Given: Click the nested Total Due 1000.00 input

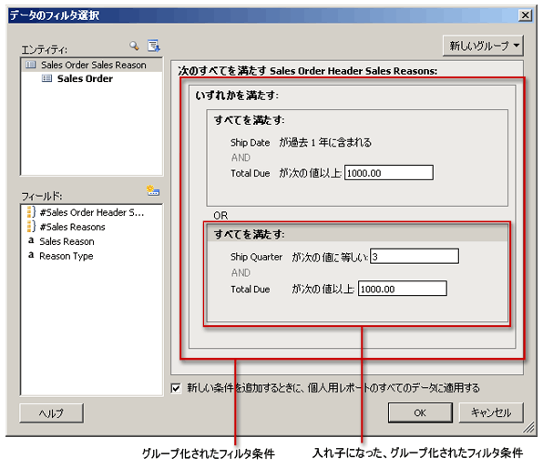Looking at the screenshot, I should pos(403,289).
